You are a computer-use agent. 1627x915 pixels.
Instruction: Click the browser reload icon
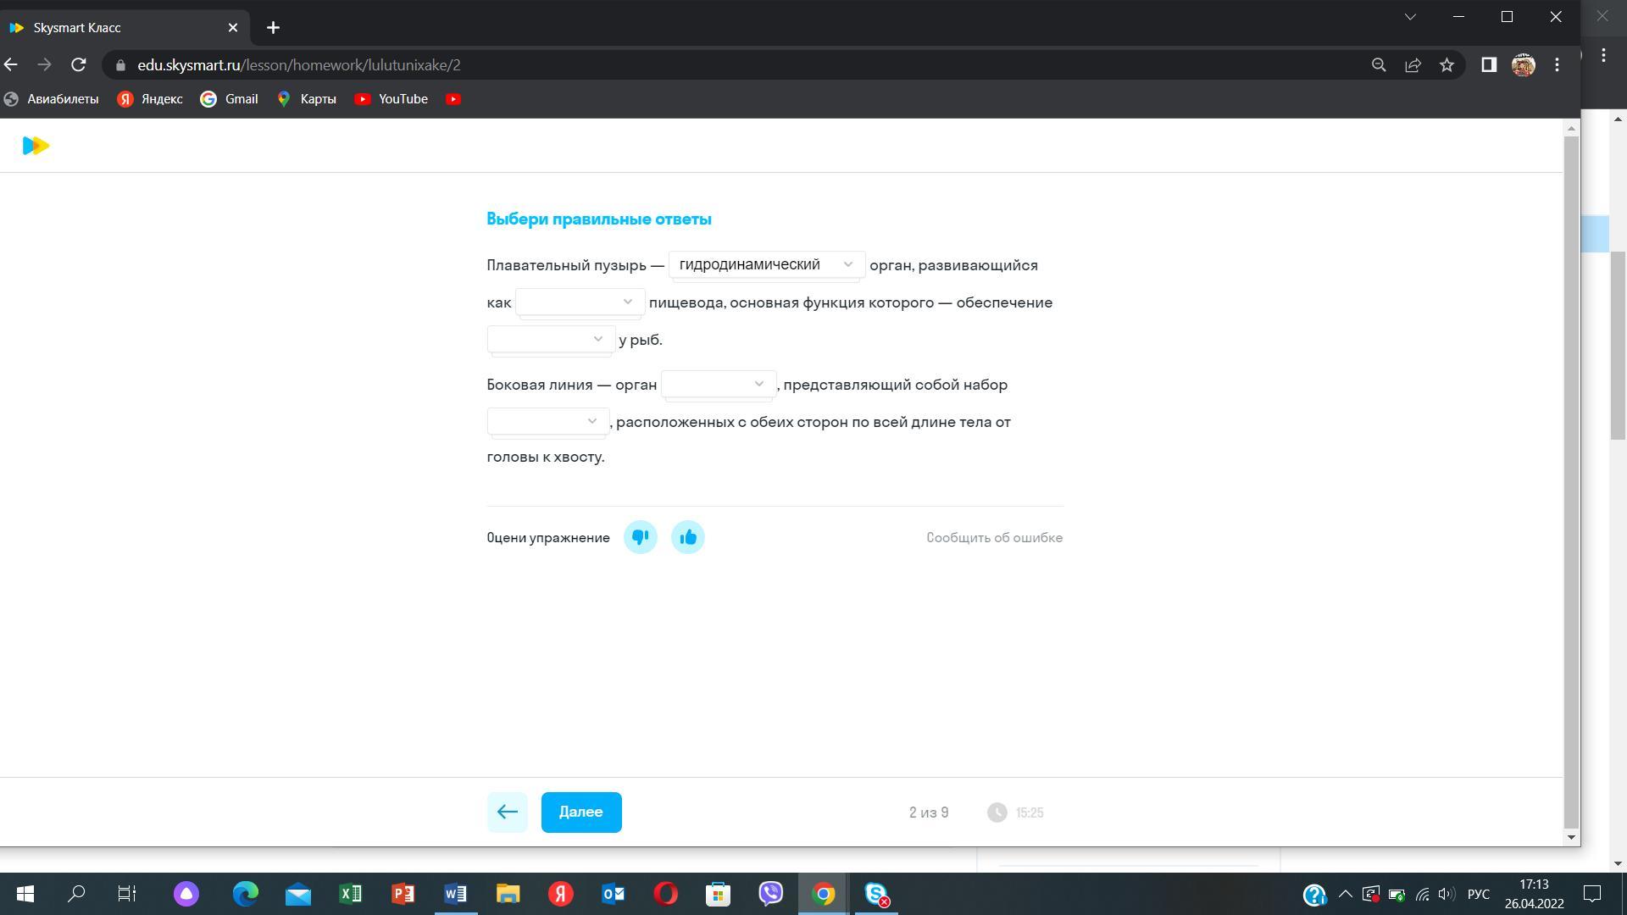pos(79,65)
